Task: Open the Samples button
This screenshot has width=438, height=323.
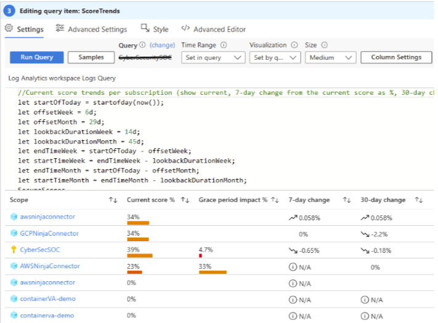Action: [91, 57]
